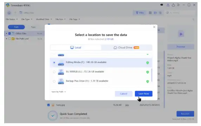The image size is (201, 126).
Task: Select the Local tab
Action: 76,48
